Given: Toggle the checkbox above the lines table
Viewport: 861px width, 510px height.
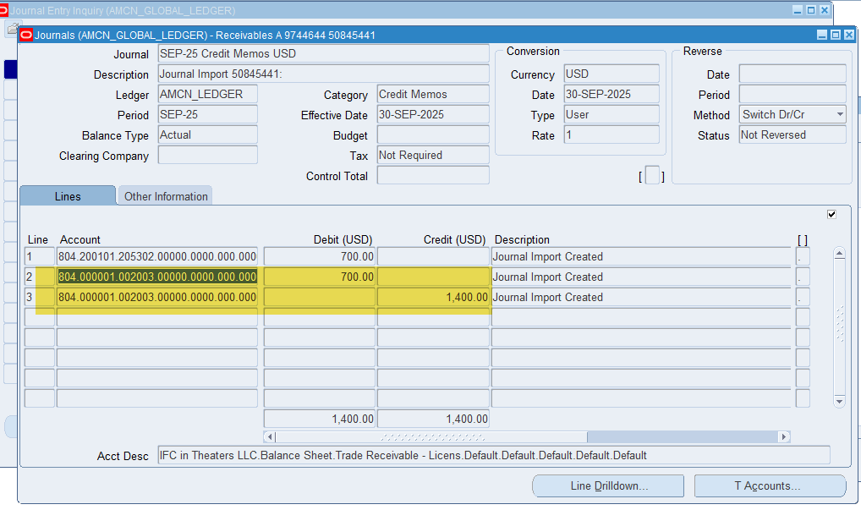Looking at the screenshot, I should [x=831, y=214].
